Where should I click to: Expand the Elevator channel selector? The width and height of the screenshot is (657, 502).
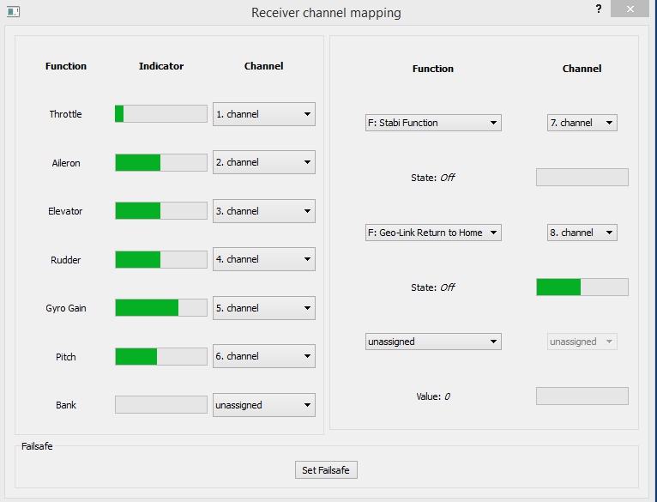(x=263, y=211)
